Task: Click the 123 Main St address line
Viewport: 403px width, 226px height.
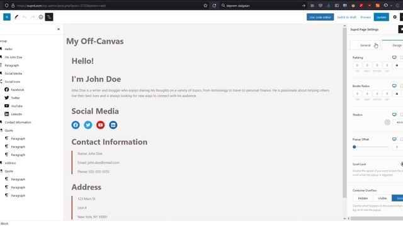Action: [86, 199]
